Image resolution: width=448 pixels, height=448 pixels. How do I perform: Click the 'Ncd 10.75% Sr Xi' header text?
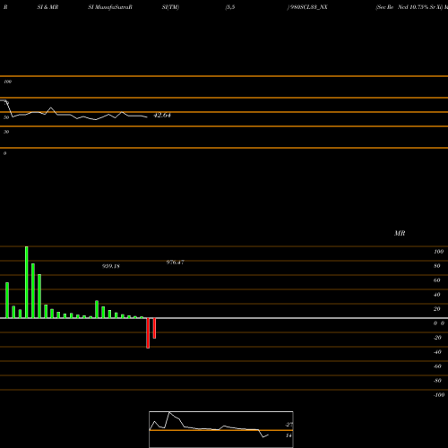pos(419,7)
